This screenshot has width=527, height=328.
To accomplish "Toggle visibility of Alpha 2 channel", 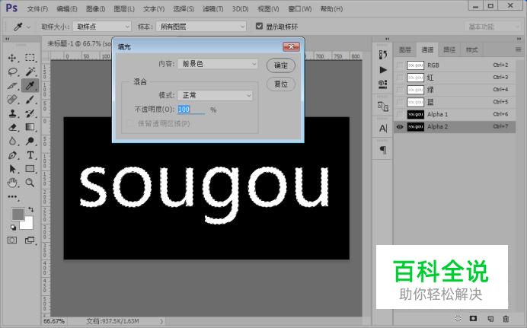I will pyautogui.click(x=400, y=127).
